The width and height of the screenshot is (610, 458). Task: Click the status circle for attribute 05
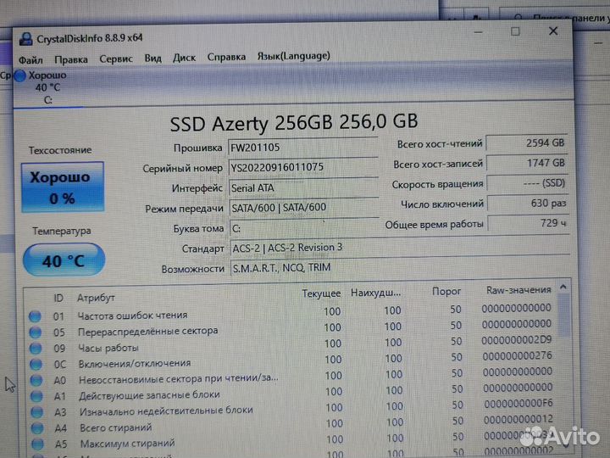36,332
